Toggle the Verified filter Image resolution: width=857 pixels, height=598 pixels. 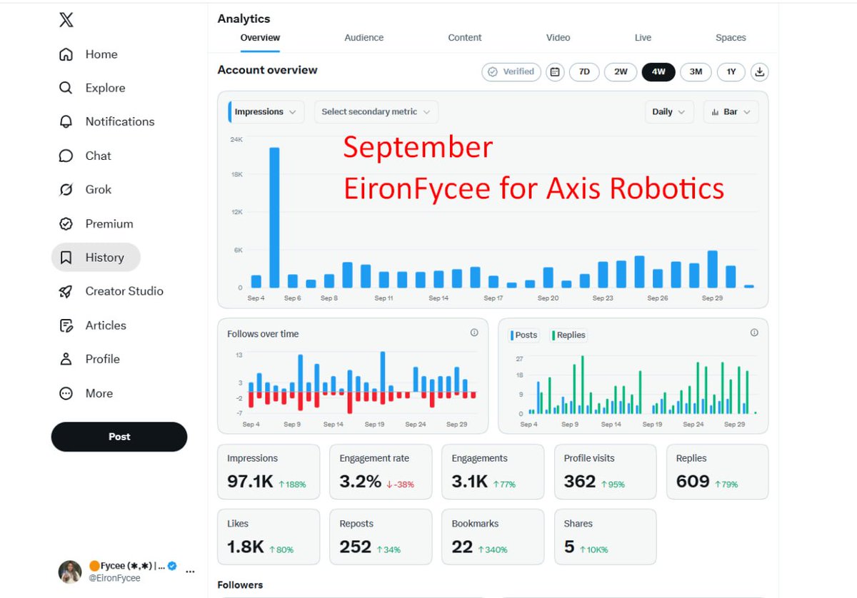tap(511, 72)
